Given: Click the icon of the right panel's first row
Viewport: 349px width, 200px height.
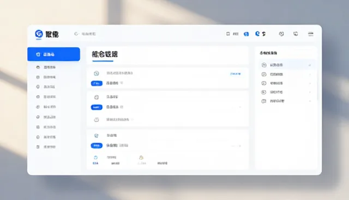Looking at the screenshot, I should tap(264, 65).
